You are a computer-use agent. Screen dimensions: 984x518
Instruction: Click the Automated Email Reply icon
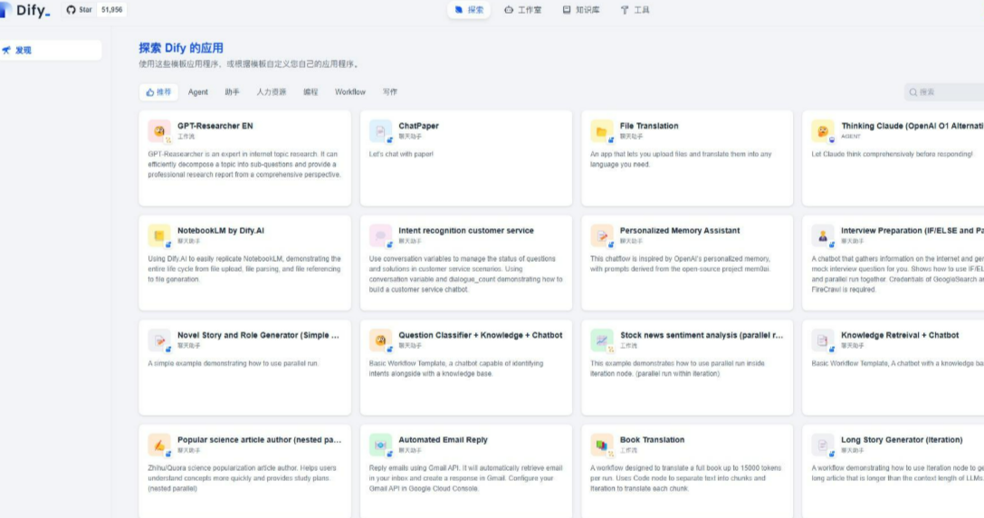tap(380, 446)
